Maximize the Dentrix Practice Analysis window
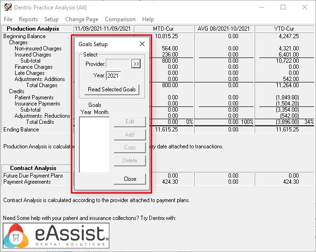Screen dimensions: 316x252 click(283, 7)
